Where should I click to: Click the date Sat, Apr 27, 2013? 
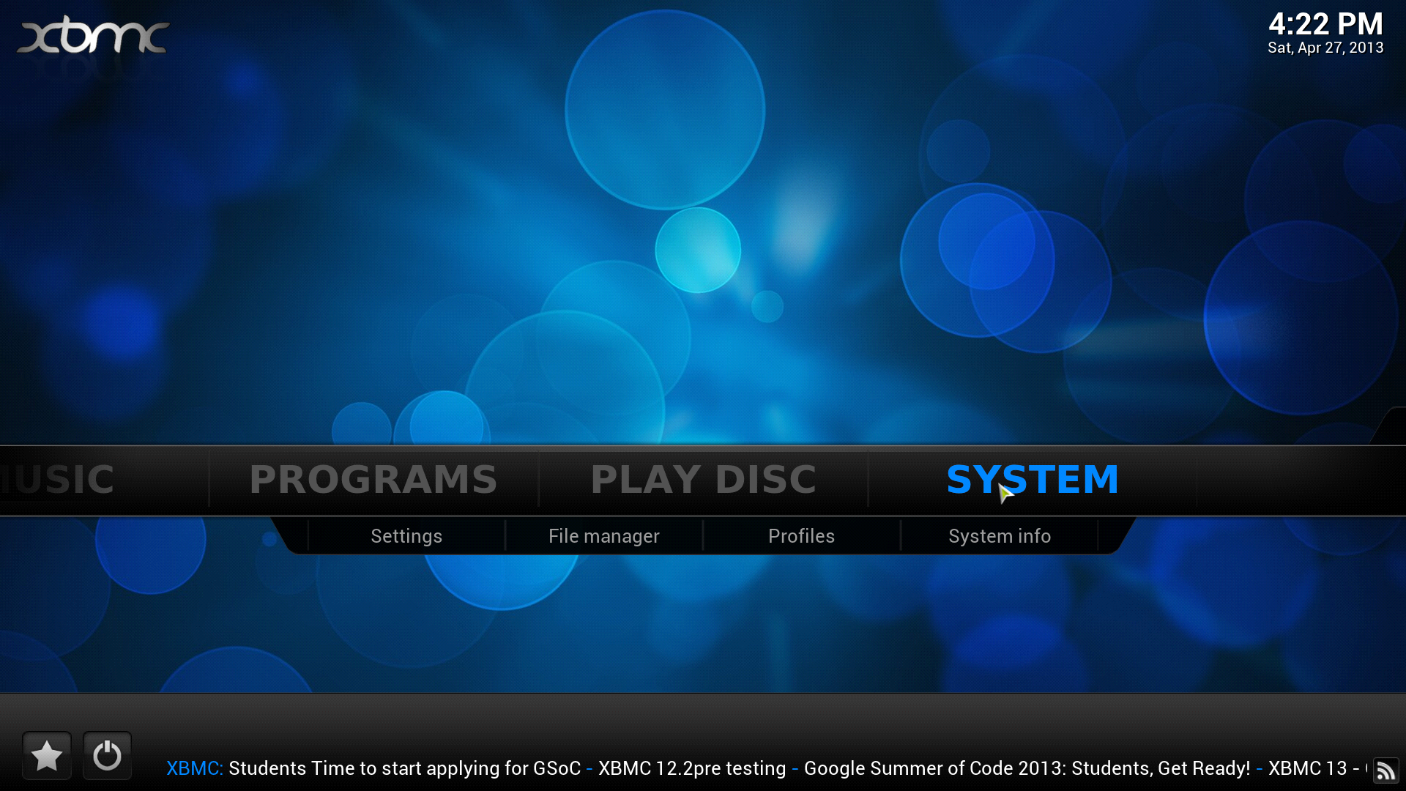click(x=1325, y=48)
